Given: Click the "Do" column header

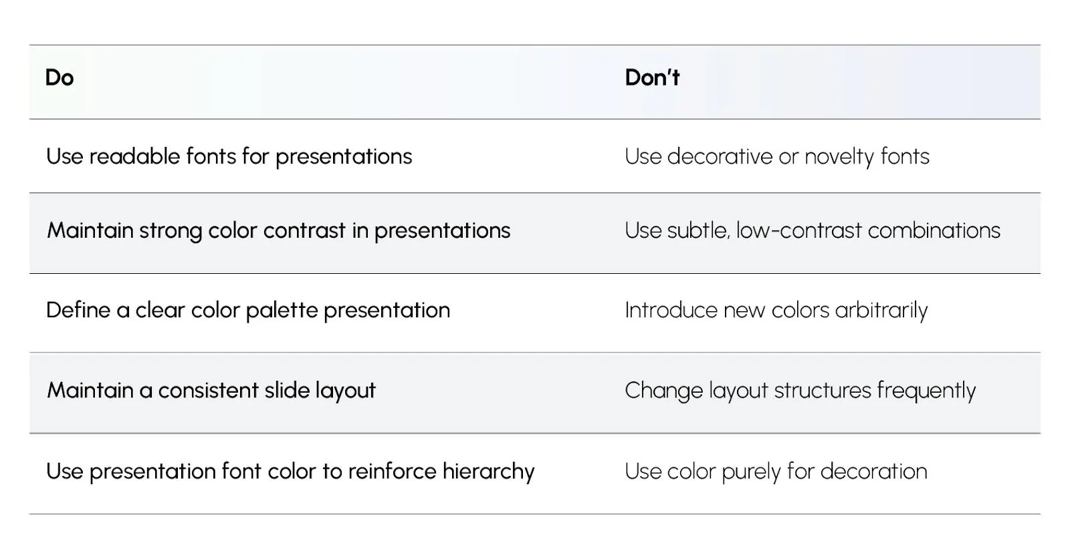Looking at the screenshot, I should pos(60,77).
